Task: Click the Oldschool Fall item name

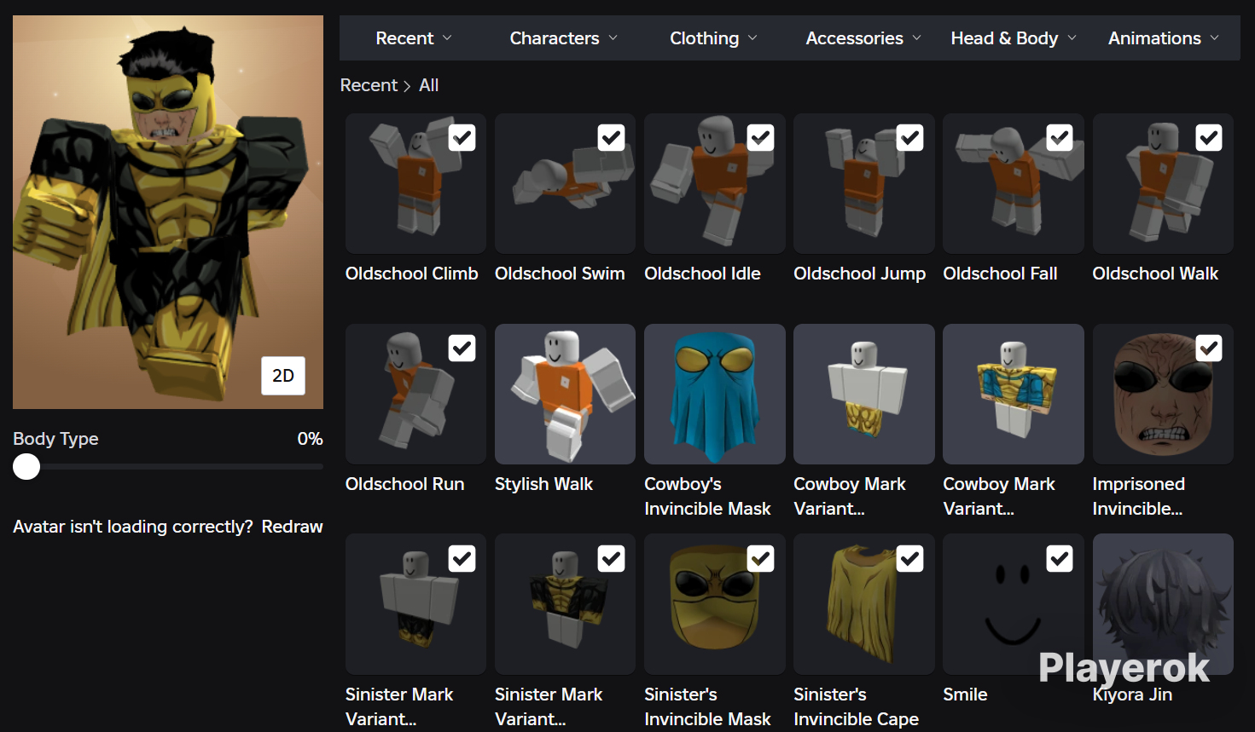Action: [1000, 274]
